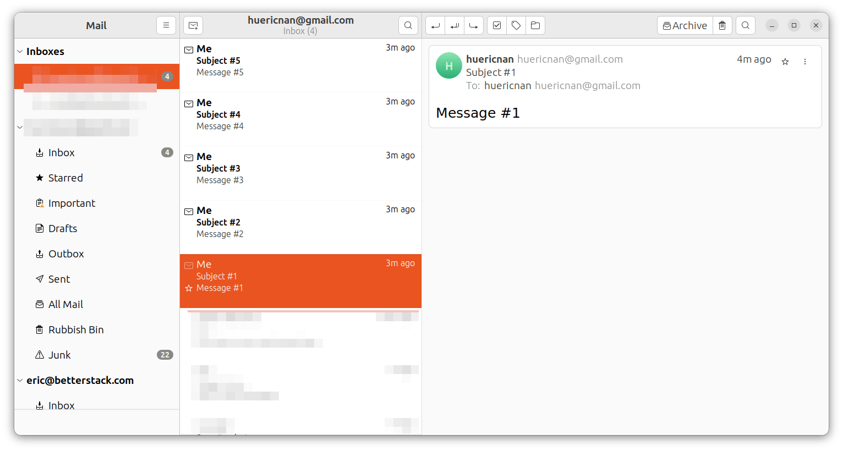This screenshot has height=451, width=843.
Task: Click the Message #1 body text
Action: (x=478, y=113)
